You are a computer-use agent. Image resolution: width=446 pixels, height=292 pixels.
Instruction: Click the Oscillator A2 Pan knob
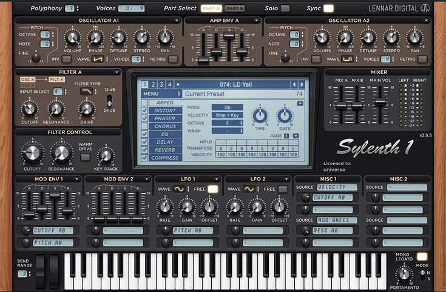[414, 38]
